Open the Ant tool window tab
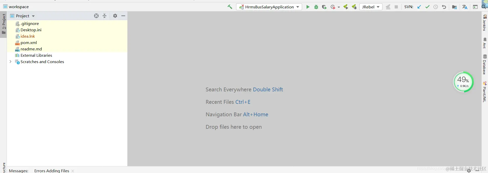 pyautogui.click(x=485, y=43)
